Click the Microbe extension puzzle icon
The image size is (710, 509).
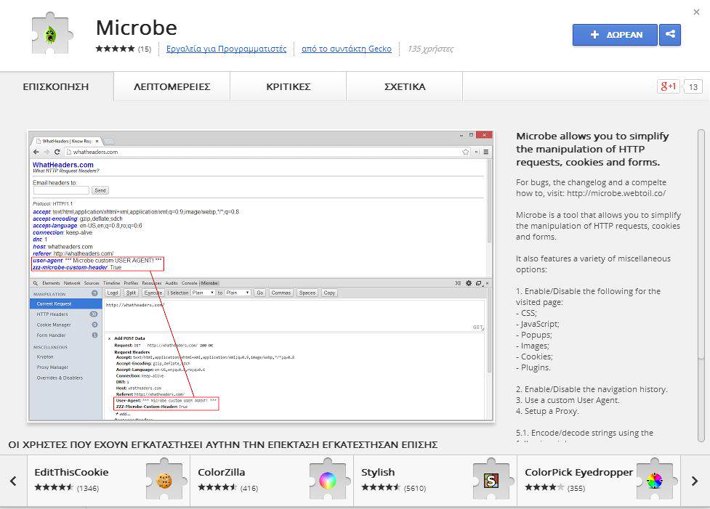coord(54,36)
